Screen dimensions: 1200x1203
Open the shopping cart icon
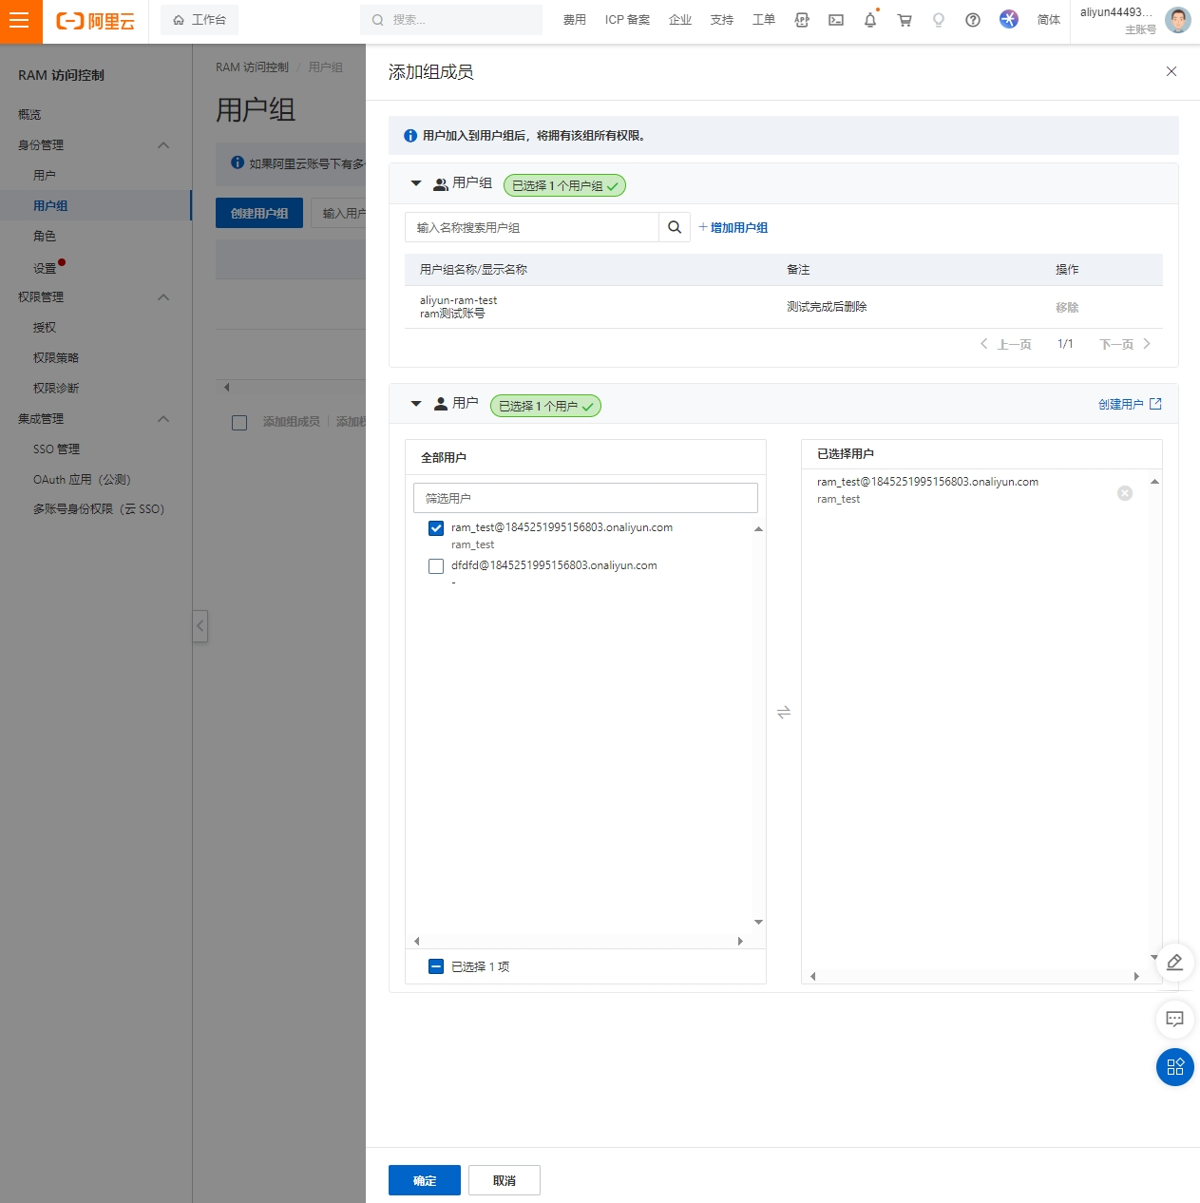[905, 20]
